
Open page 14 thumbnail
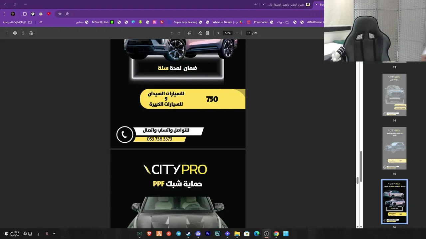394,95
